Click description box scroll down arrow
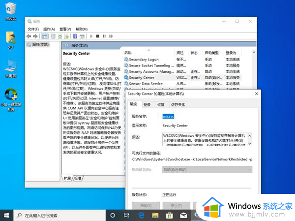The width and height of the screenshot is (295, 221). tap(250, 144)
